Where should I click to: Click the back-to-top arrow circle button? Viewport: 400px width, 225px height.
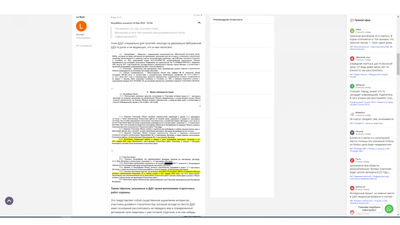tap(9, 201)
